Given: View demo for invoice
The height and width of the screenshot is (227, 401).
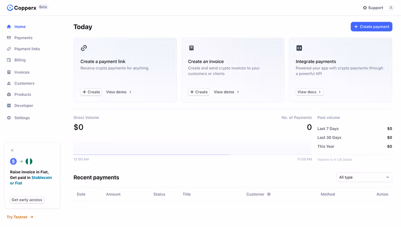Looking at the screenshot, I should point(227,92).
